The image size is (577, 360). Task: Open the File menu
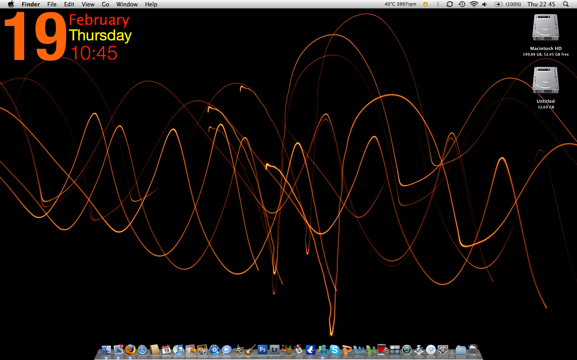coord(52,4)
